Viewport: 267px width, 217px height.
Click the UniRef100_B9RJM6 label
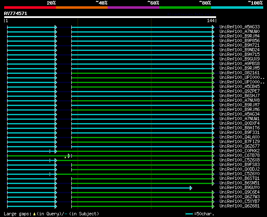239,110
